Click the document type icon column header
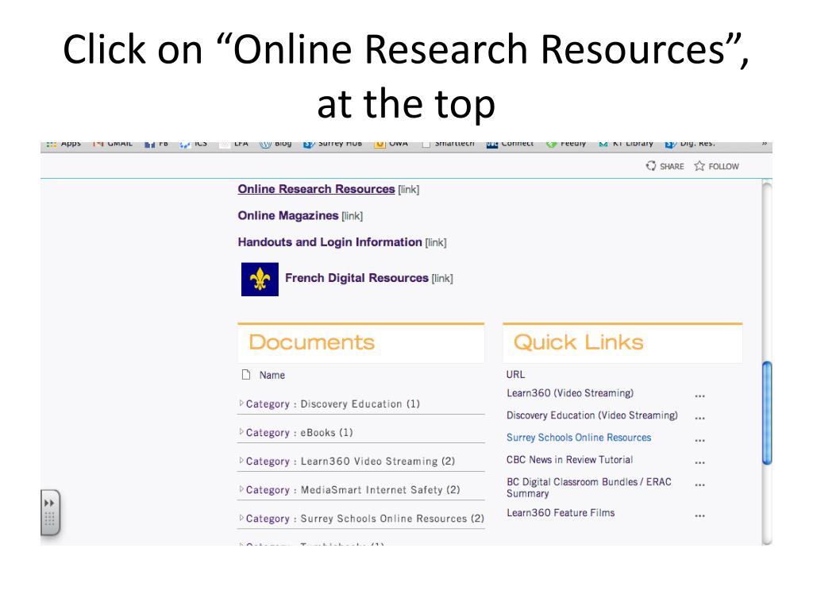The image size is (813, 610). [246, 375]
